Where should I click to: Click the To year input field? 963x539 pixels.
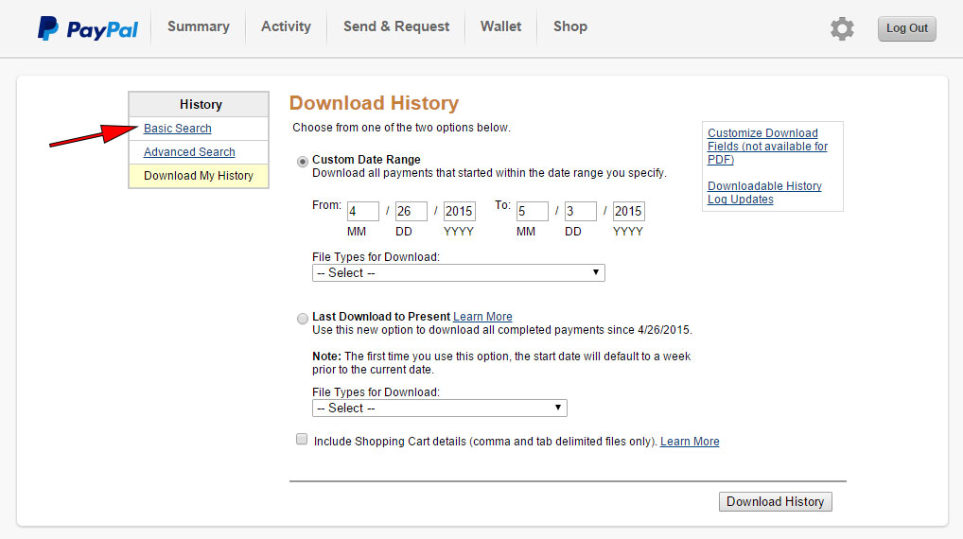pos(628,211)
